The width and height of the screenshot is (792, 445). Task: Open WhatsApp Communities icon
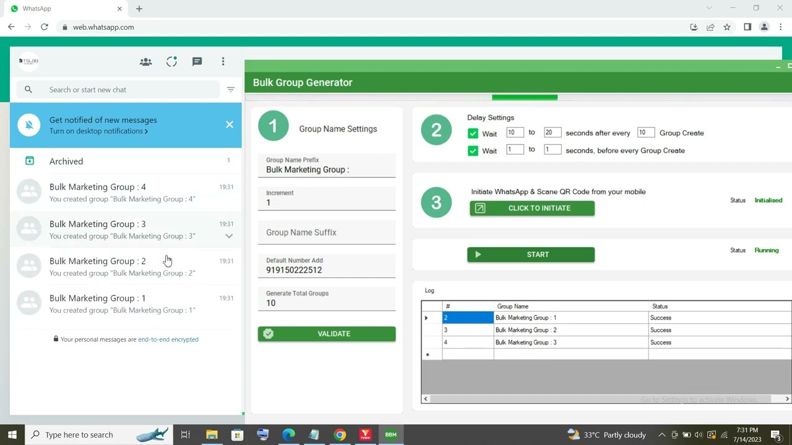145,62
